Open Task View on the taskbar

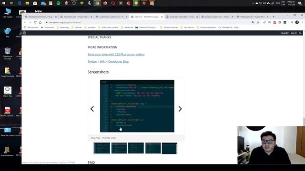[x=11, y=3]
